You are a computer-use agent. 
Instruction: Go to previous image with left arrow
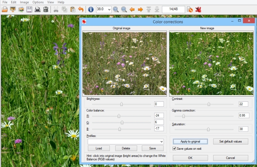[x=132, y=9]
